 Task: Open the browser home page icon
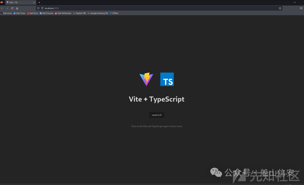click(17, 8)
